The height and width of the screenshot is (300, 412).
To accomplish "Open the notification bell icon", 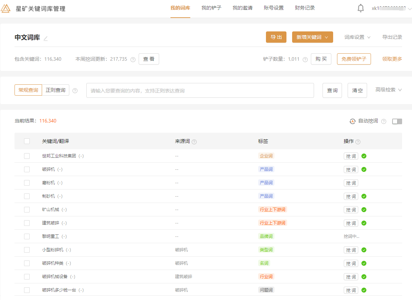I will pyautogui.click(x=360, y=8).
